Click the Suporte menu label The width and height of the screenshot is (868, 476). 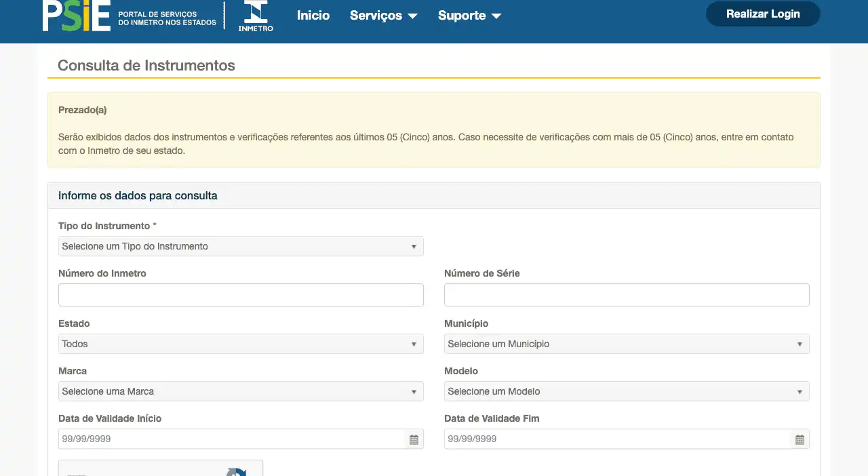click(x=462, y=16)
